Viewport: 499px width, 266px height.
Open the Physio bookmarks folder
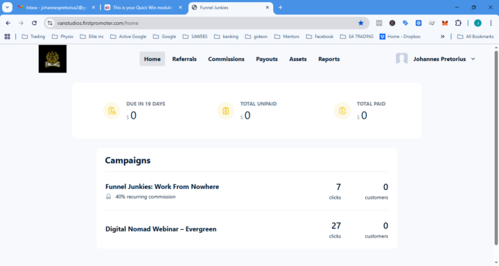tap(62, 37)
